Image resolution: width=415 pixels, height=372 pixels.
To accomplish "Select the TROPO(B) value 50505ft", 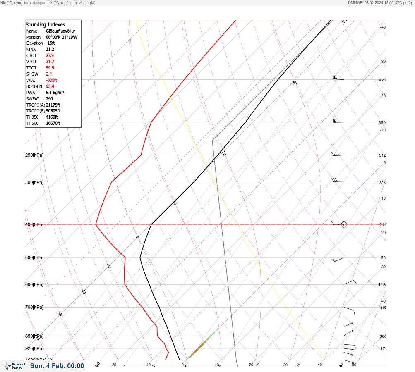I will pos(53,111).
